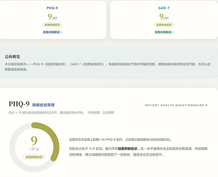Click GAD-7 card score 9/21

(164, 17)
